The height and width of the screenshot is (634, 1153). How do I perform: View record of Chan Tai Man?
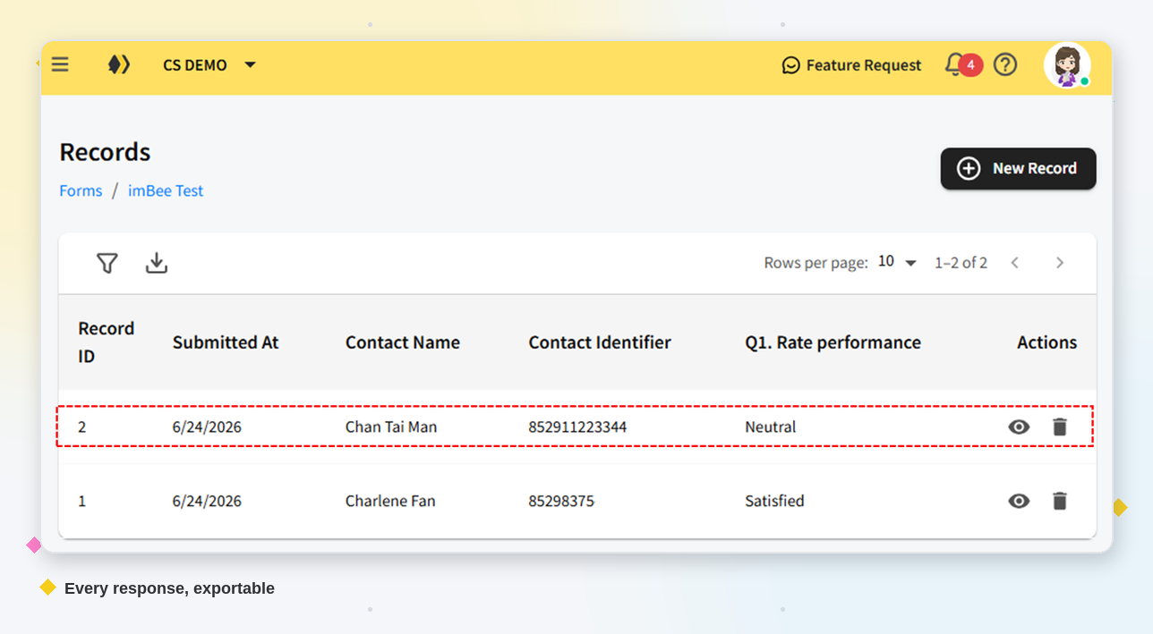[x=1019, y=427]
